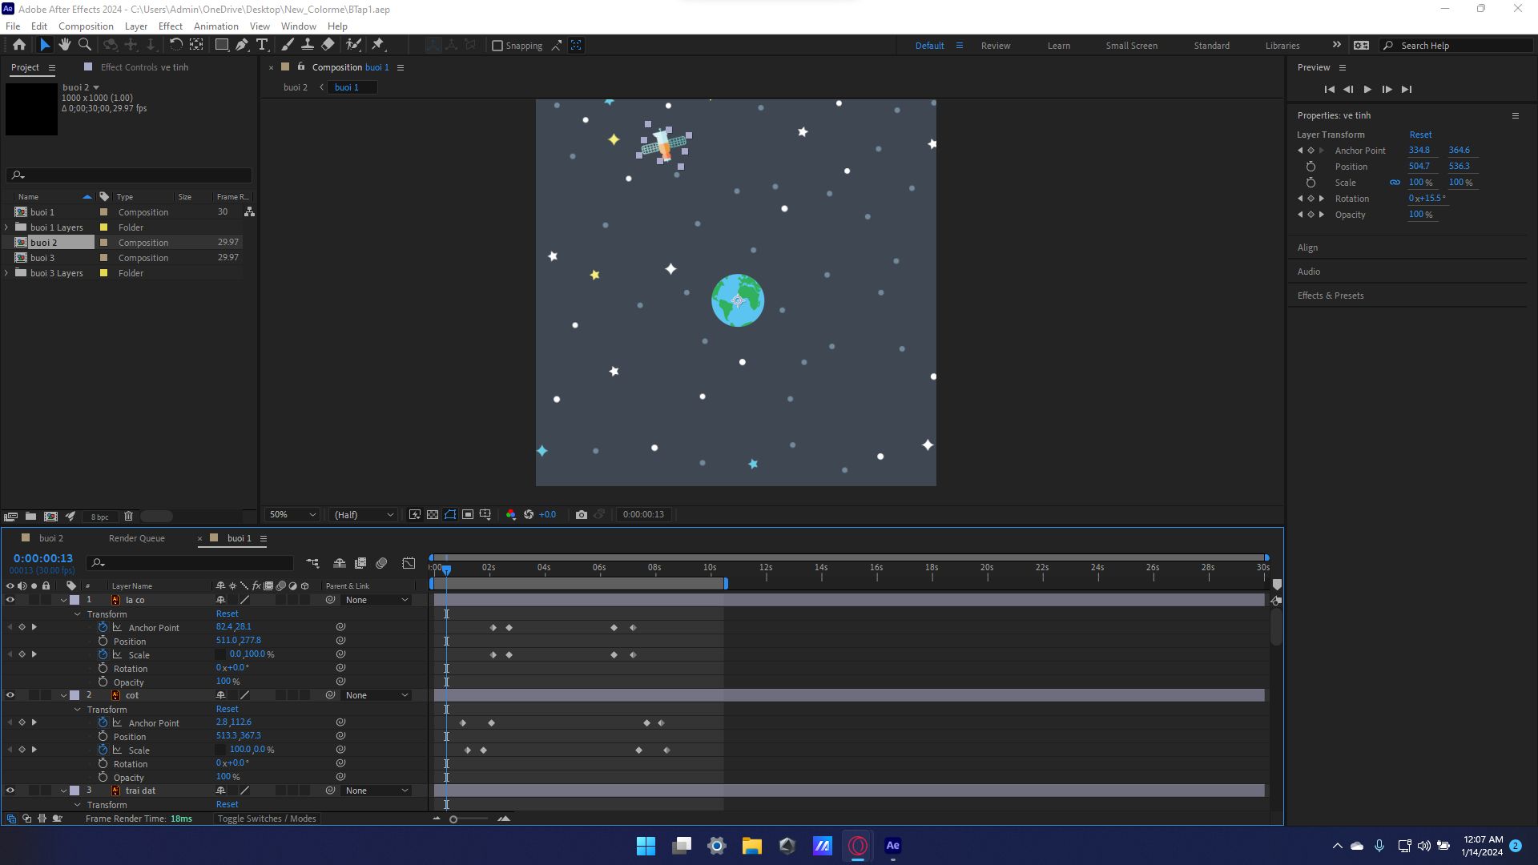Select the Puppet Pin tool
Screen dimensions: 1538x865
378,45
